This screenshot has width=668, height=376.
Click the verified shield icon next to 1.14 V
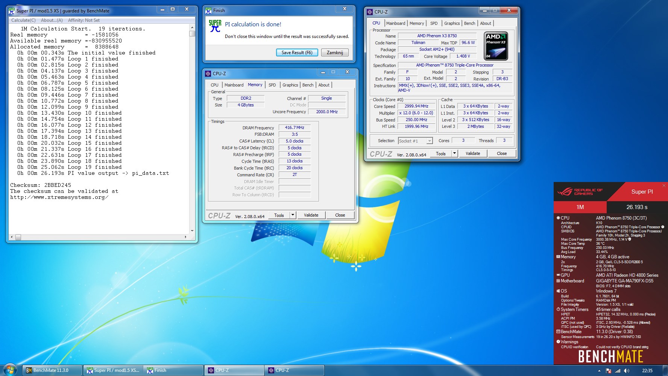click(x=630, y=239)
